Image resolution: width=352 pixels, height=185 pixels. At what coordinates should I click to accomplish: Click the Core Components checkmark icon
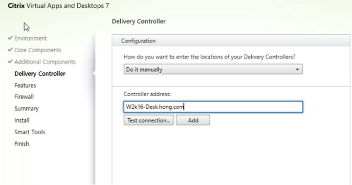[x=10, y=50]
